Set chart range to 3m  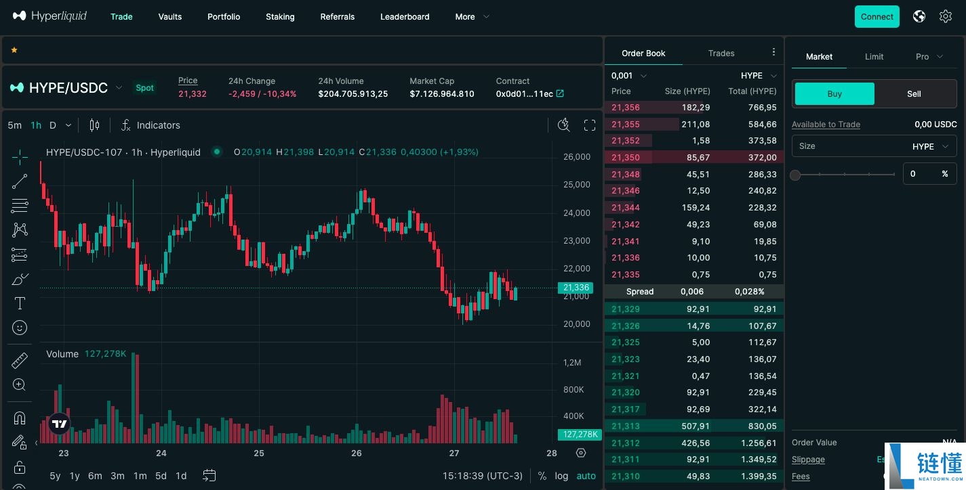117,476
